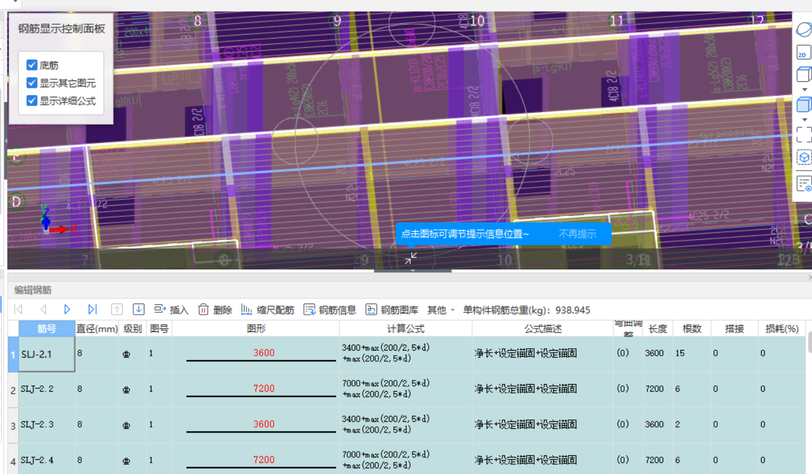
Task: Click the formula cell in row SLJ-2.2
Action: click(x=406, y=390)
